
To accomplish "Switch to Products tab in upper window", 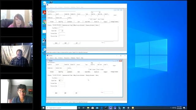I will [x=50, y=25].
